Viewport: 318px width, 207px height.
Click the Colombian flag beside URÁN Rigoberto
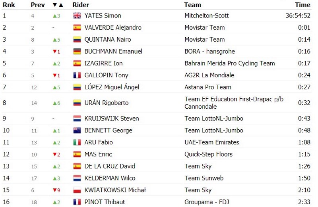(77, 103)
